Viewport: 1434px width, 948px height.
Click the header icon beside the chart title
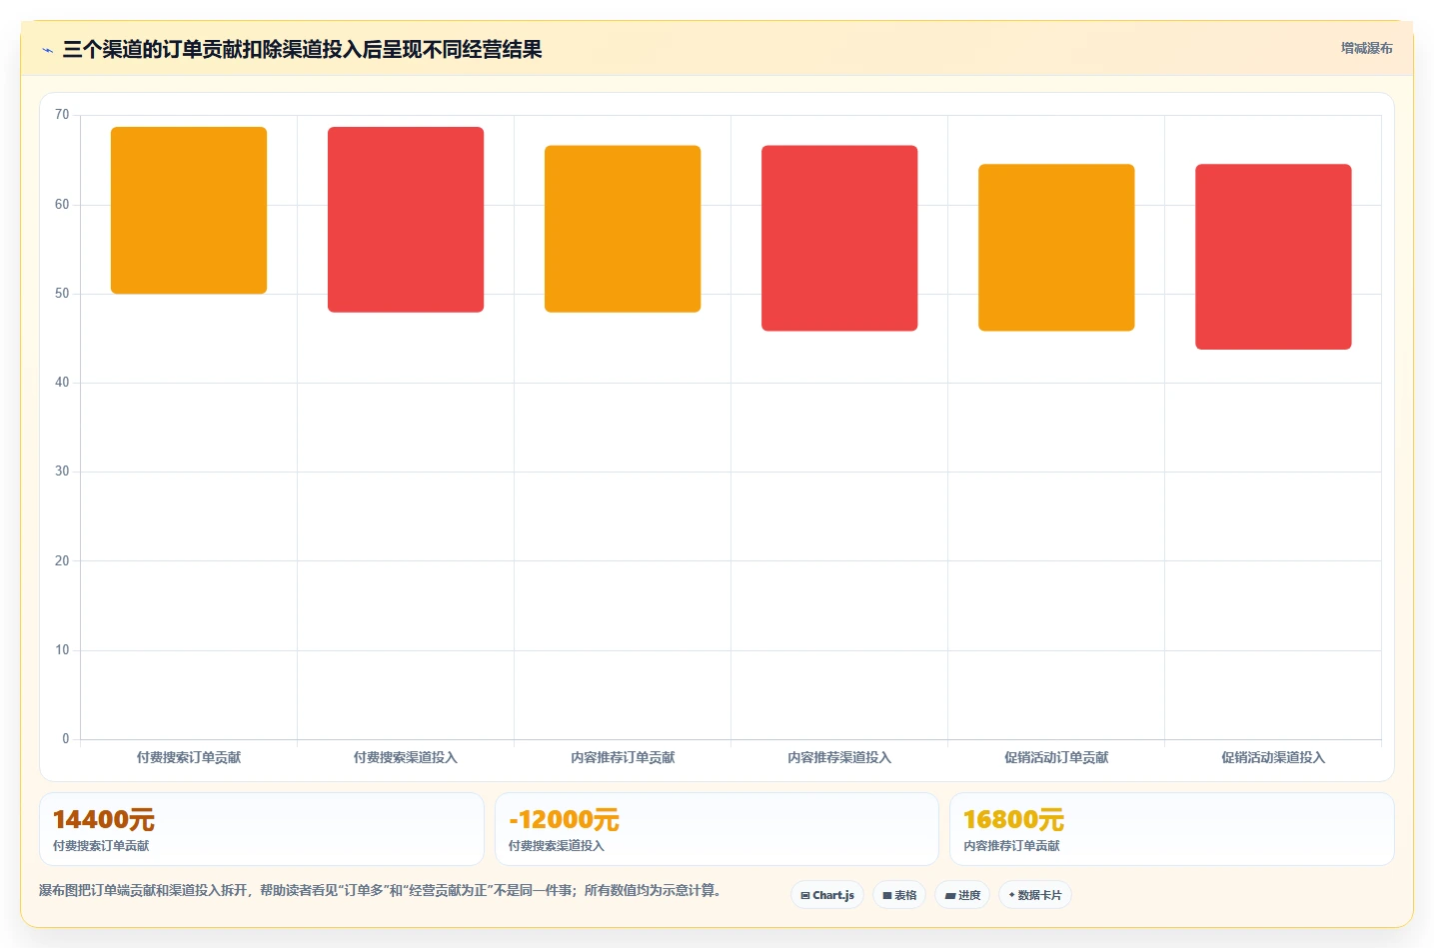(x=47, y=50)
